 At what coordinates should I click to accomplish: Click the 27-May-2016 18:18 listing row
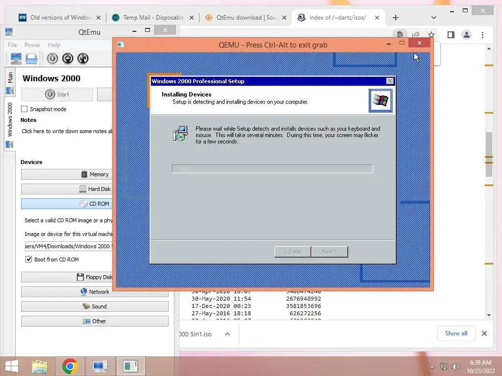[x=256, y=313]
